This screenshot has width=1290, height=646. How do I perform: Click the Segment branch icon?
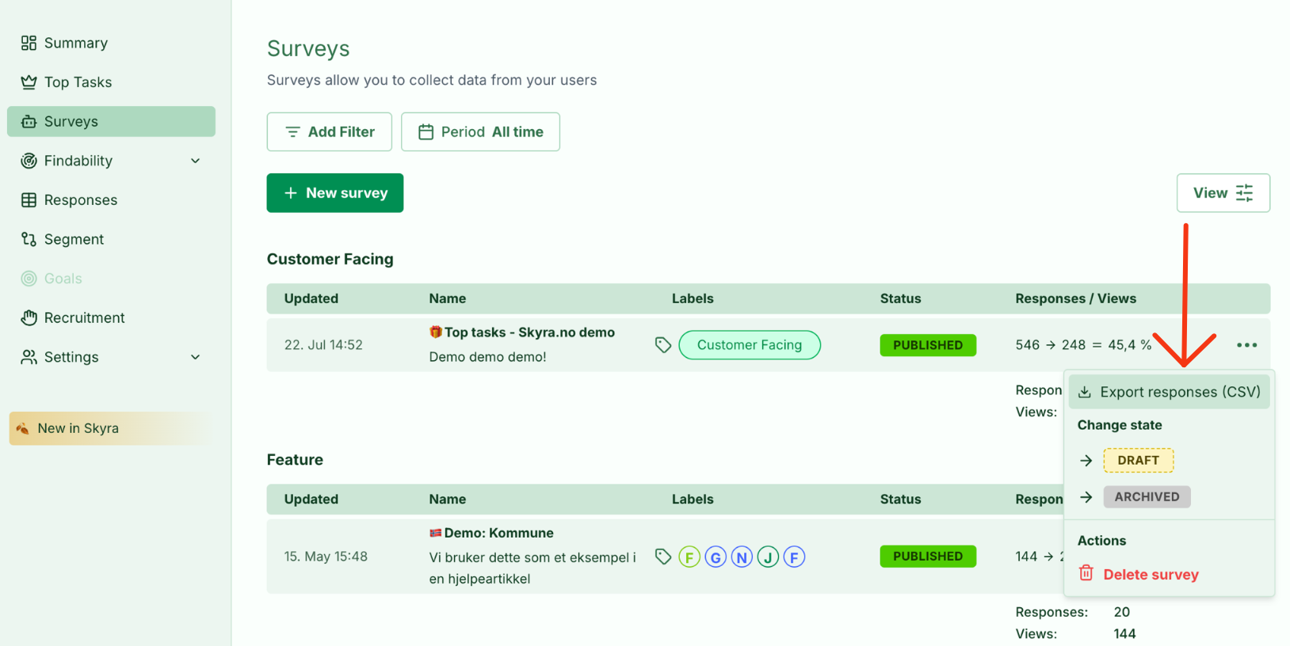click(x=29, y=239)
